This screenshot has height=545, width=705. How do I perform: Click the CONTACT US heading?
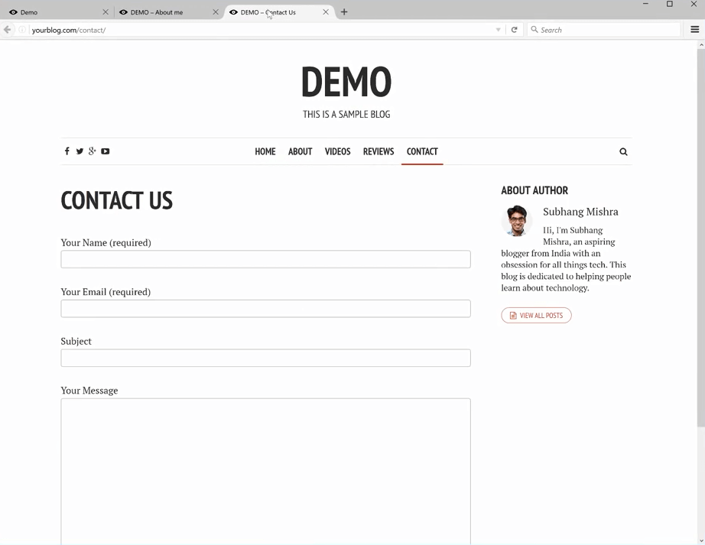click(117, 200)
